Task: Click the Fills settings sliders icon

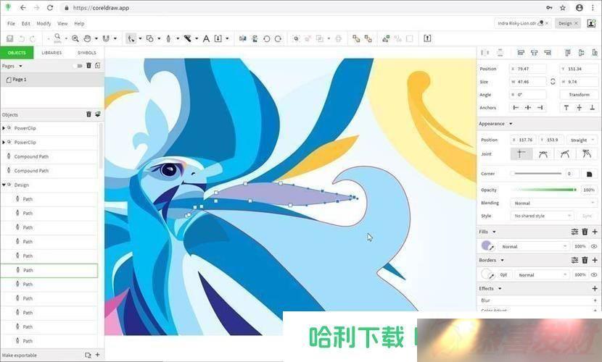Action: point(574,232)
